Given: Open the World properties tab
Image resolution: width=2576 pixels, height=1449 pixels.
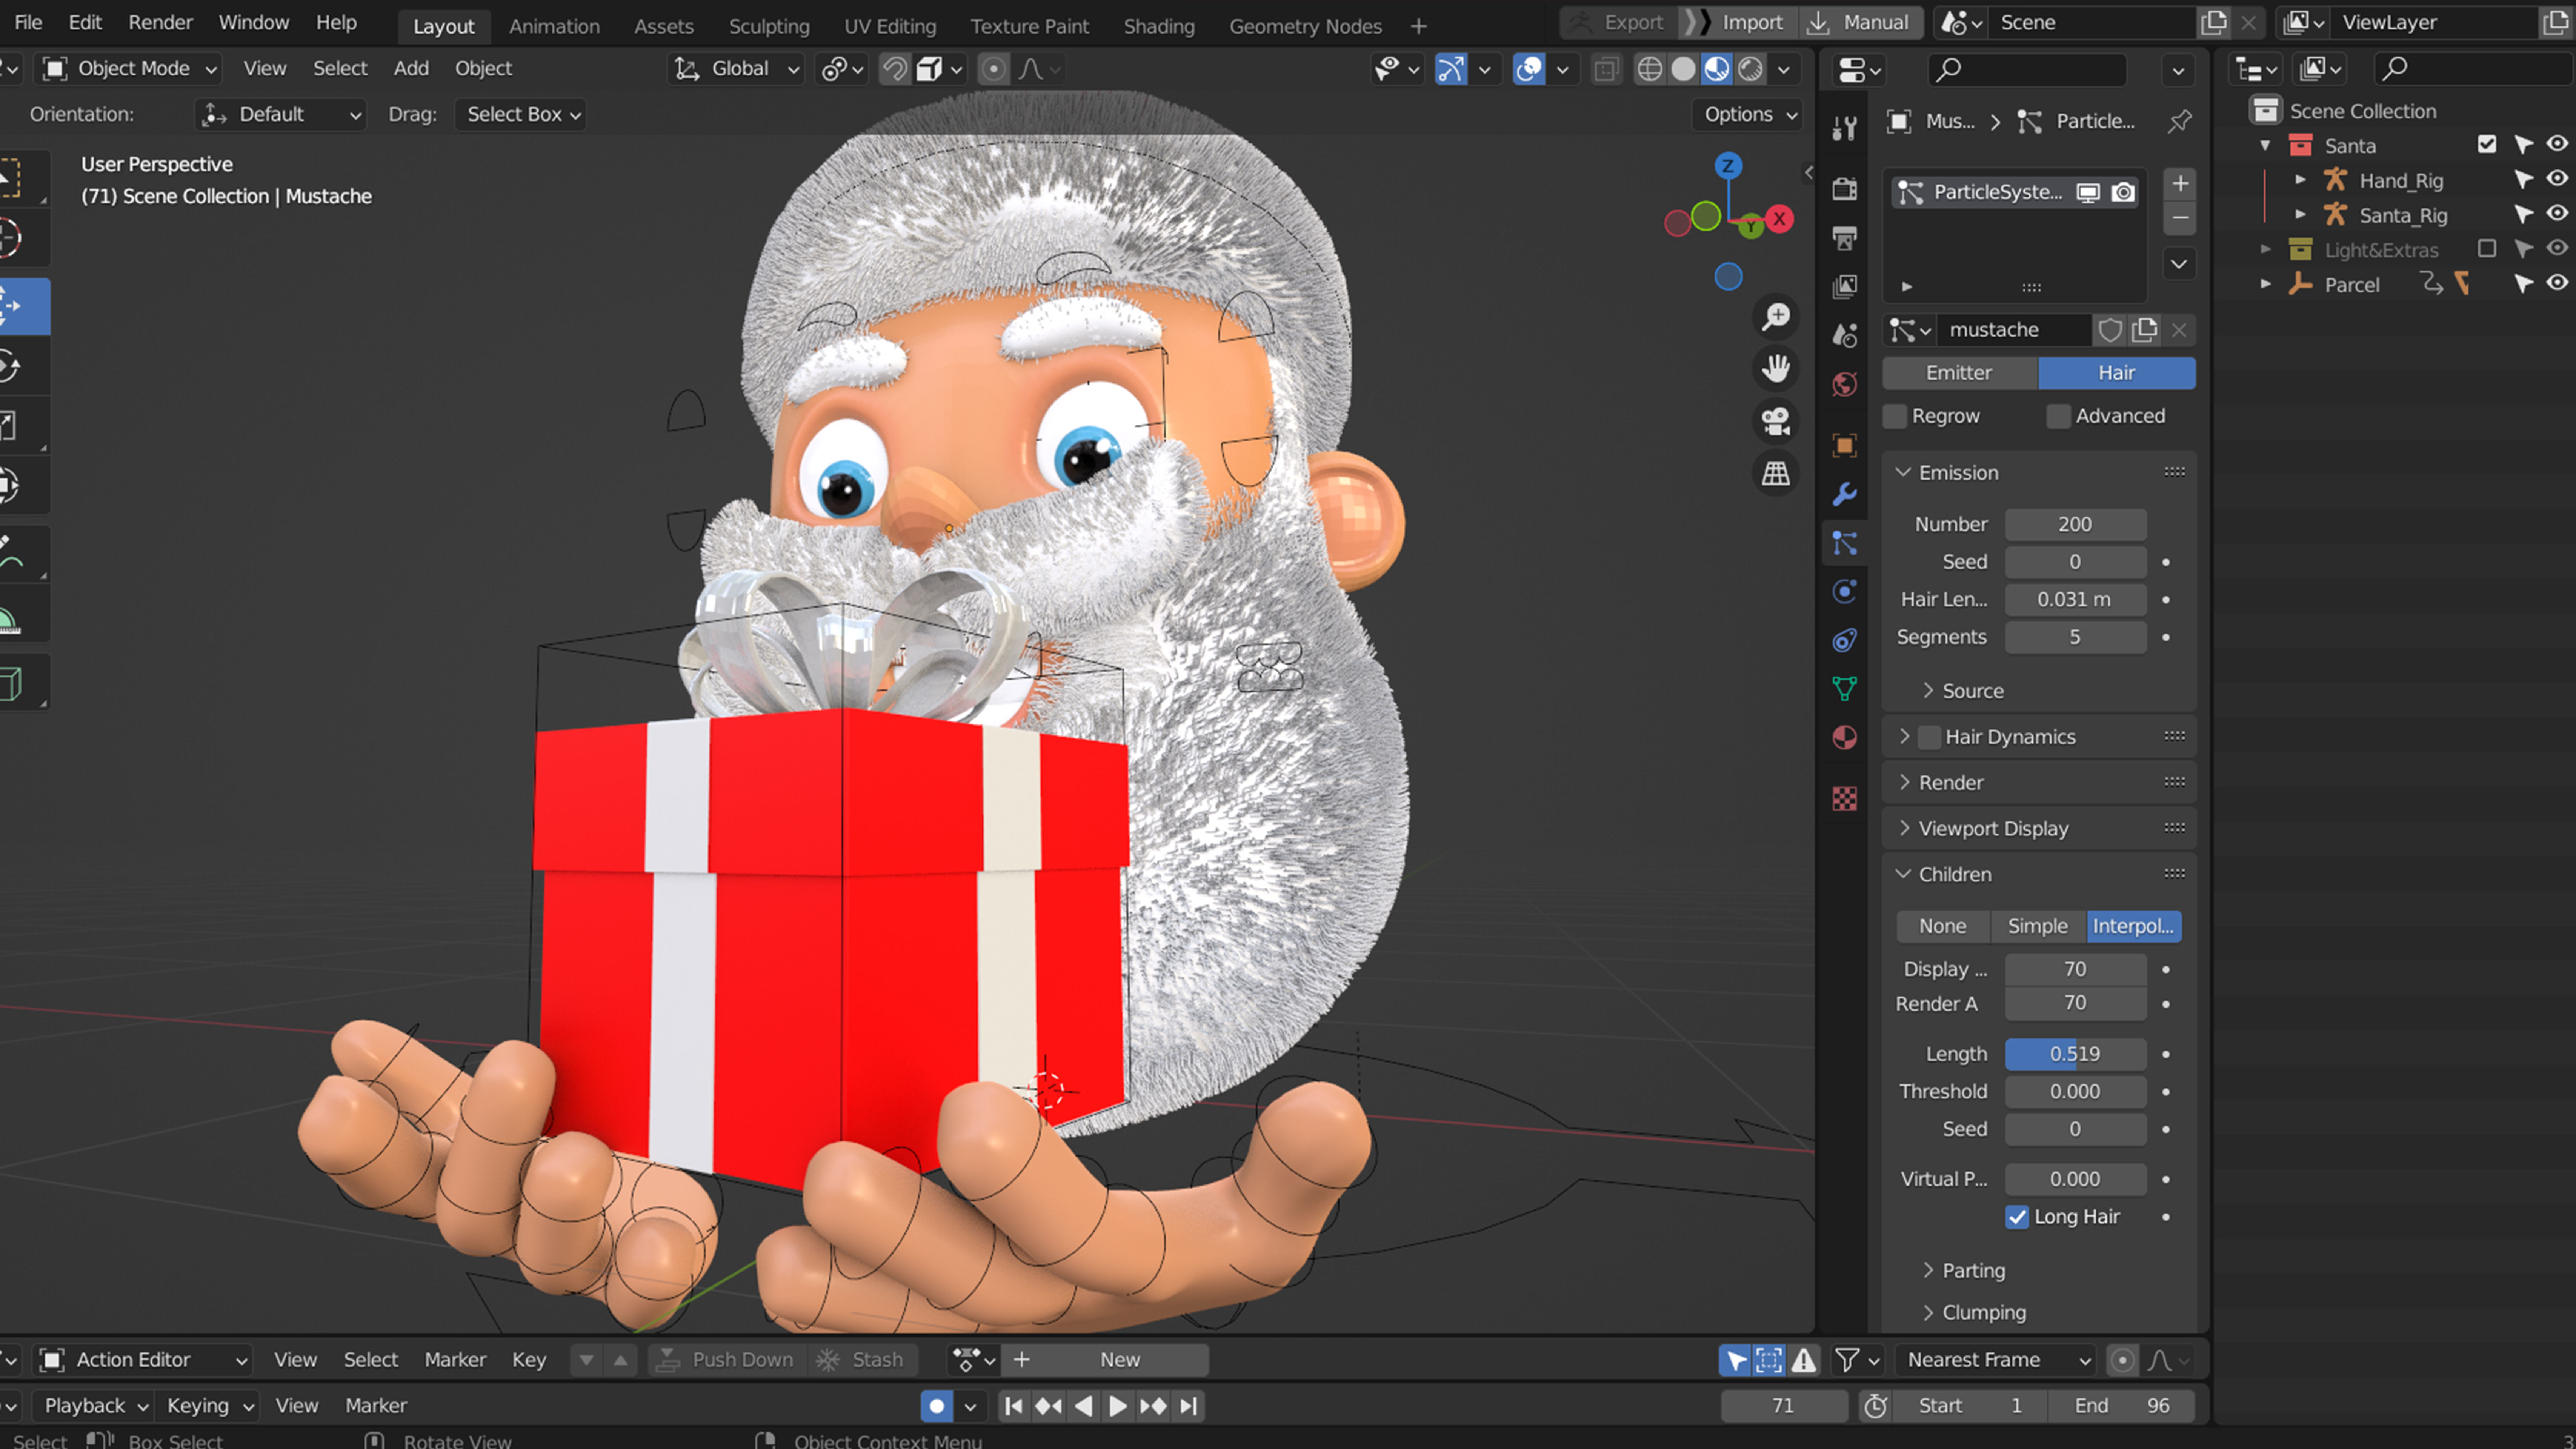Looking at the screenshot, I should click(1844, 384).
